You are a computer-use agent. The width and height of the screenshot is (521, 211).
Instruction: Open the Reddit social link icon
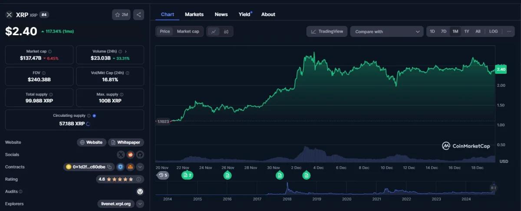pos(130,155)
